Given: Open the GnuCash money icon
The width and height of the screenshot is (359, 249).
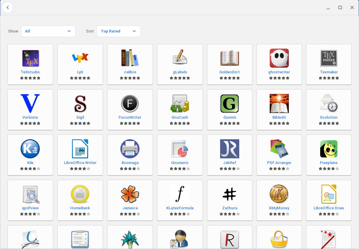Looking at the screenshot, I should [x=180, y=103].
